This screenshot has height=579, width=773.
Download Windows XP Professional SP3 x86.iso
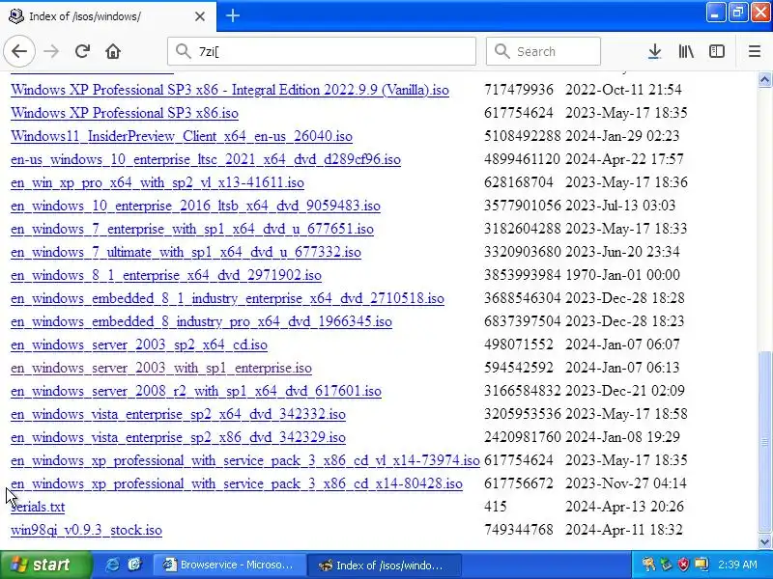[x=125, y=113]
